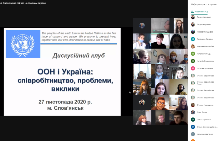Image resolution: width=219 pixels, height=141 pixels.
Task: Select the green Н avatar for Наталія Лебедь
Action: pyautogui.click(x=193, y=54)
